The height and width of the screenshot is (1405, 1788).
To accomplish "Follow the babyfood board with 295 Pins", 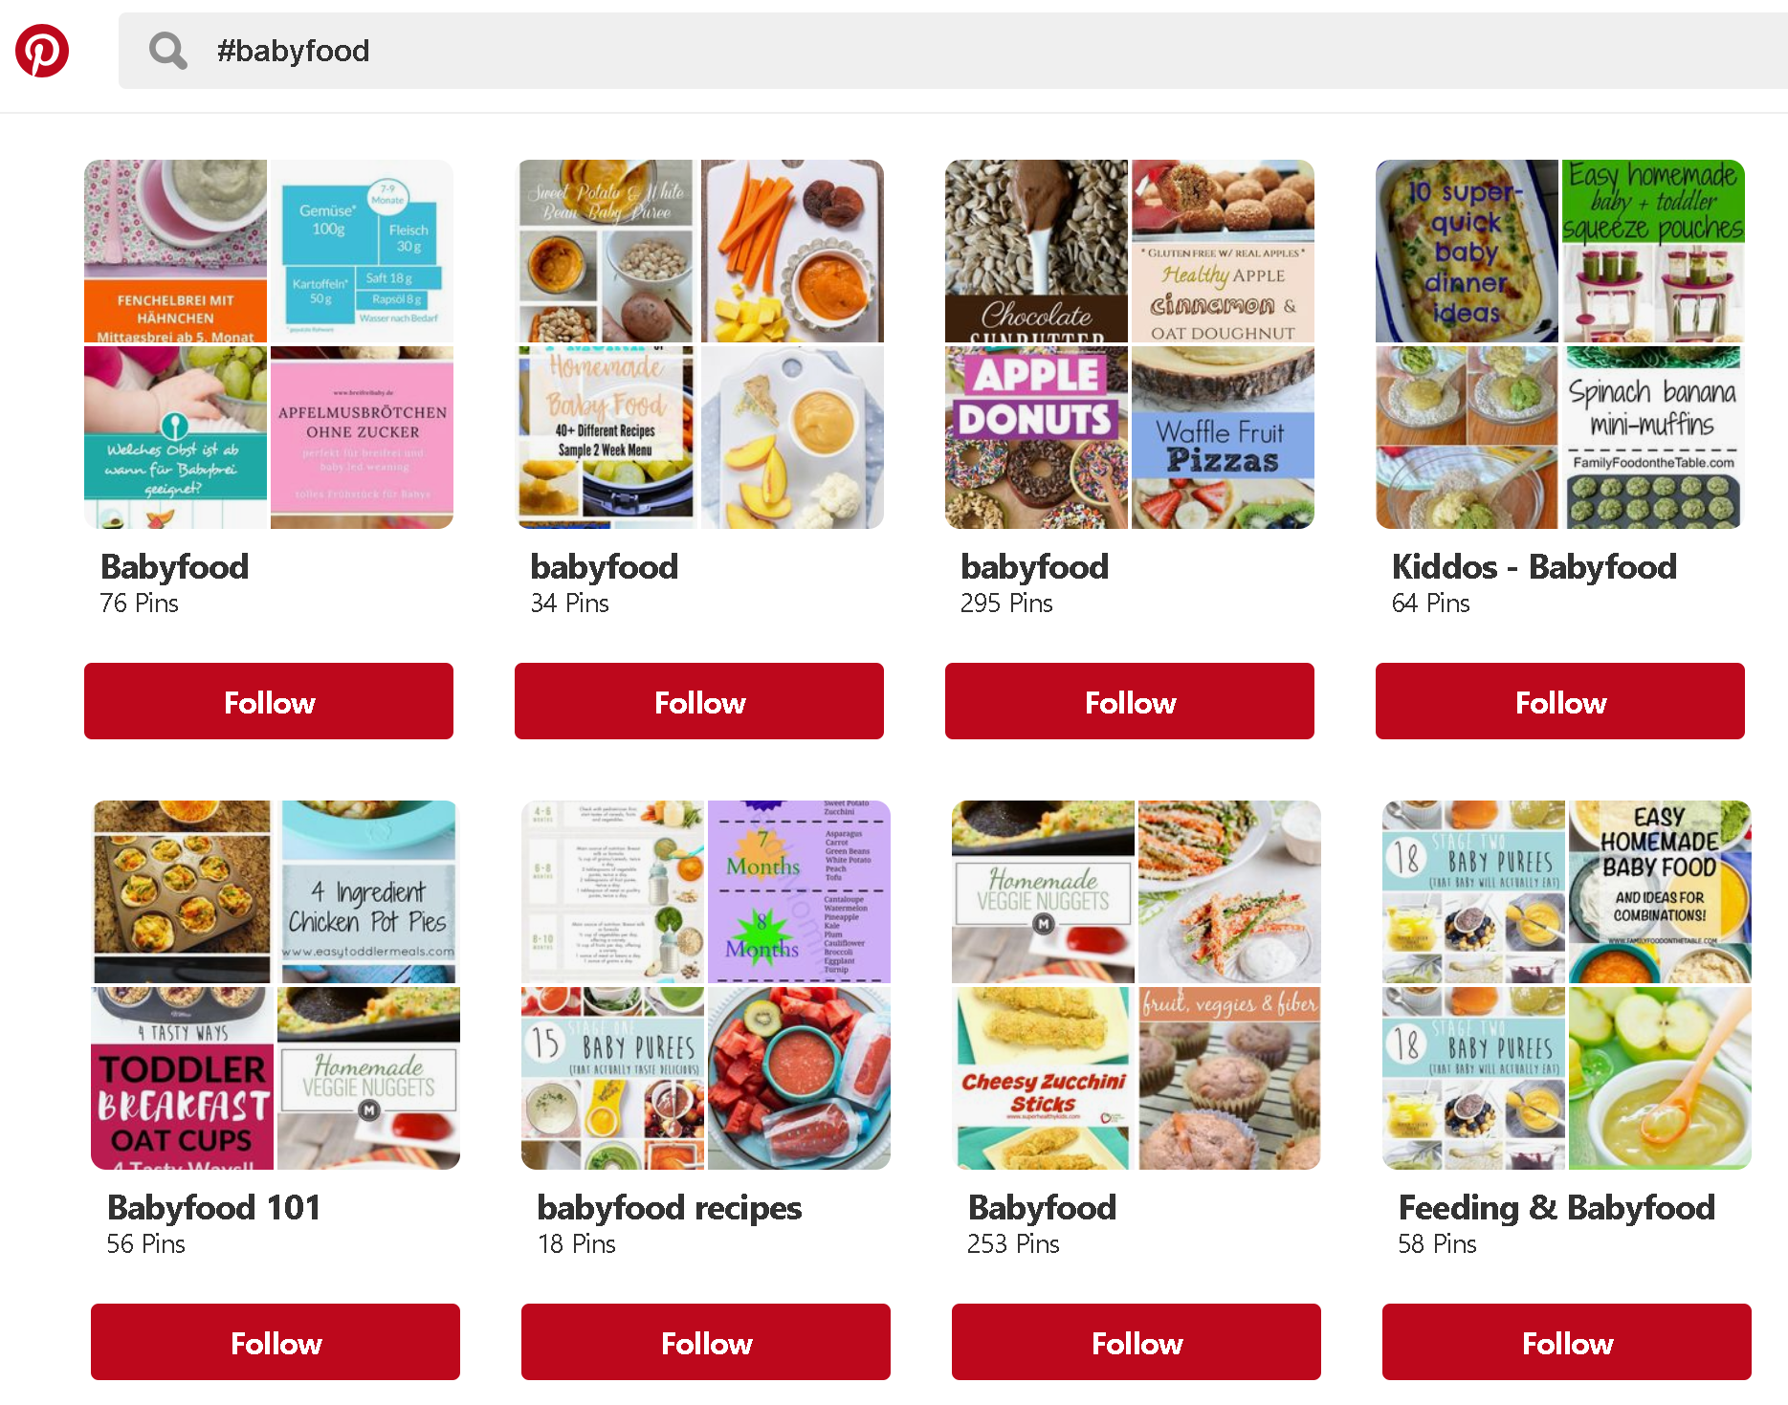I will click(x=1130, y=701).
